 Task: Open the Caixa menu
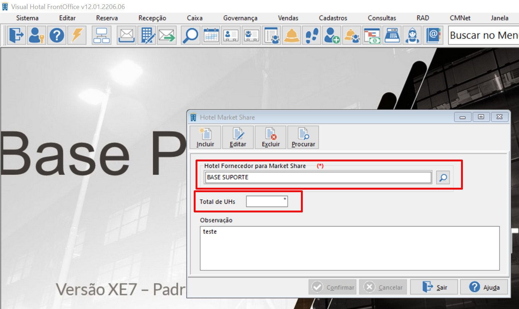coord(194,18)
